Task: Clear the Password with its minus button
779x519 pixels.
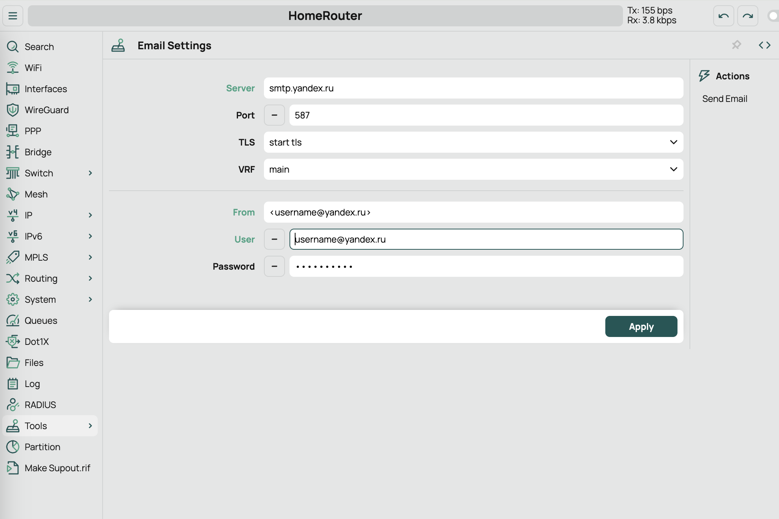Action: 274,266
